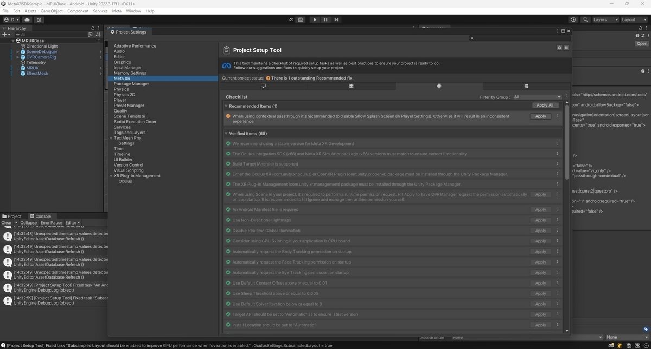Viewport: 651px width, 349px height.
Task: Click the Project Settings search field
Action: point(520,38)
